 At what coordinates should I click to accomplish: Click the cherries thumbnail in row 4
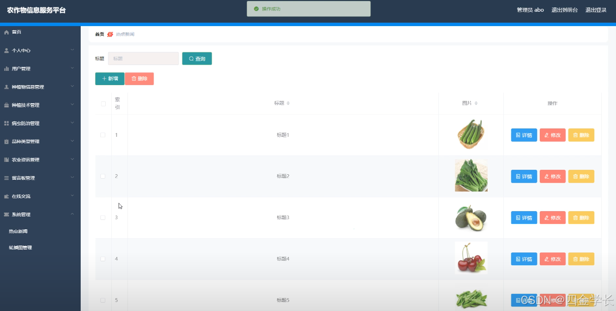click(x=471, y=257)
